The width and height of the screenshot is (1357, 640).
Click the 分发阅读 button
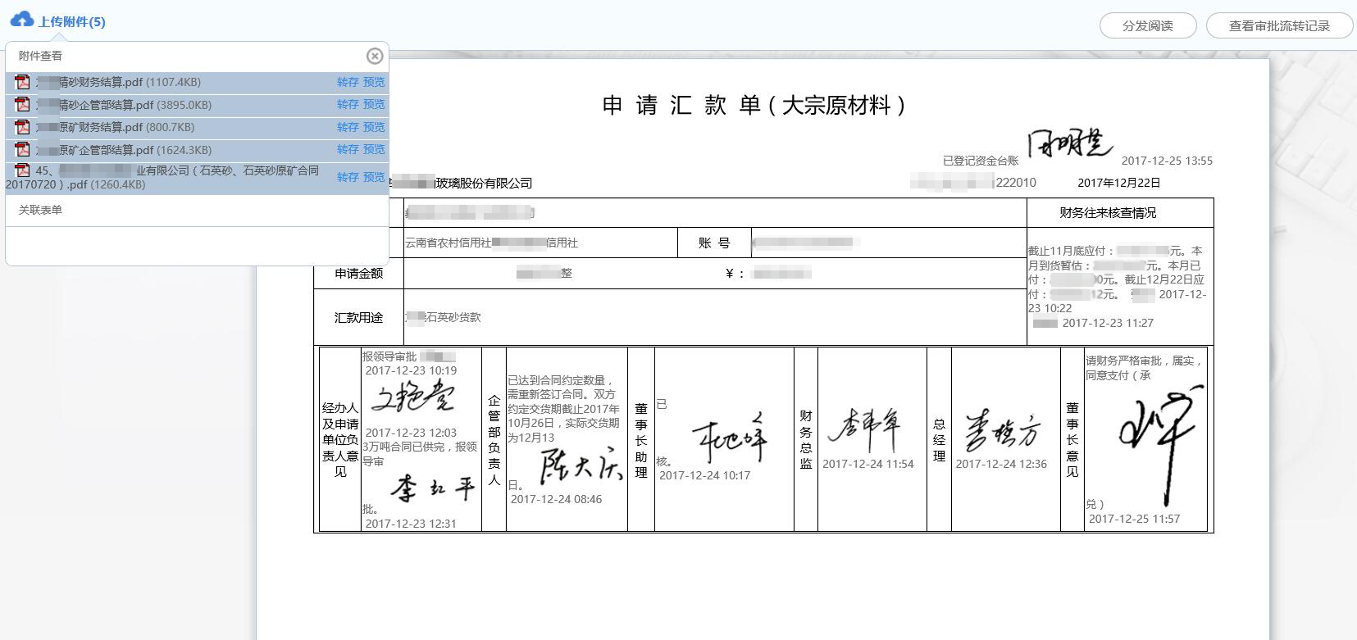point(1147,25)
